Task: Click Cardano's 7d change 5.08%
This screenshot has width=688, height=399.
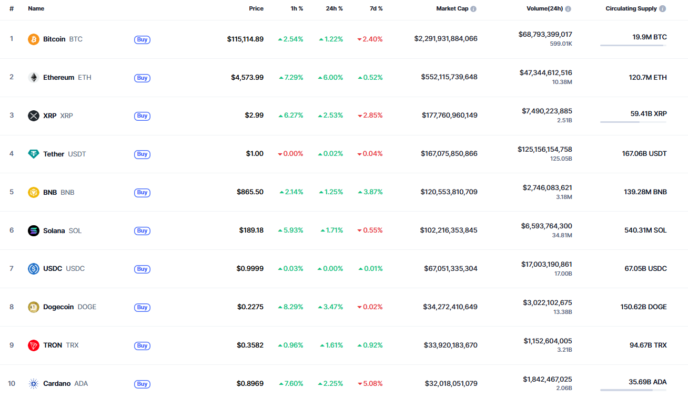Action: click(x=370, y=384)
